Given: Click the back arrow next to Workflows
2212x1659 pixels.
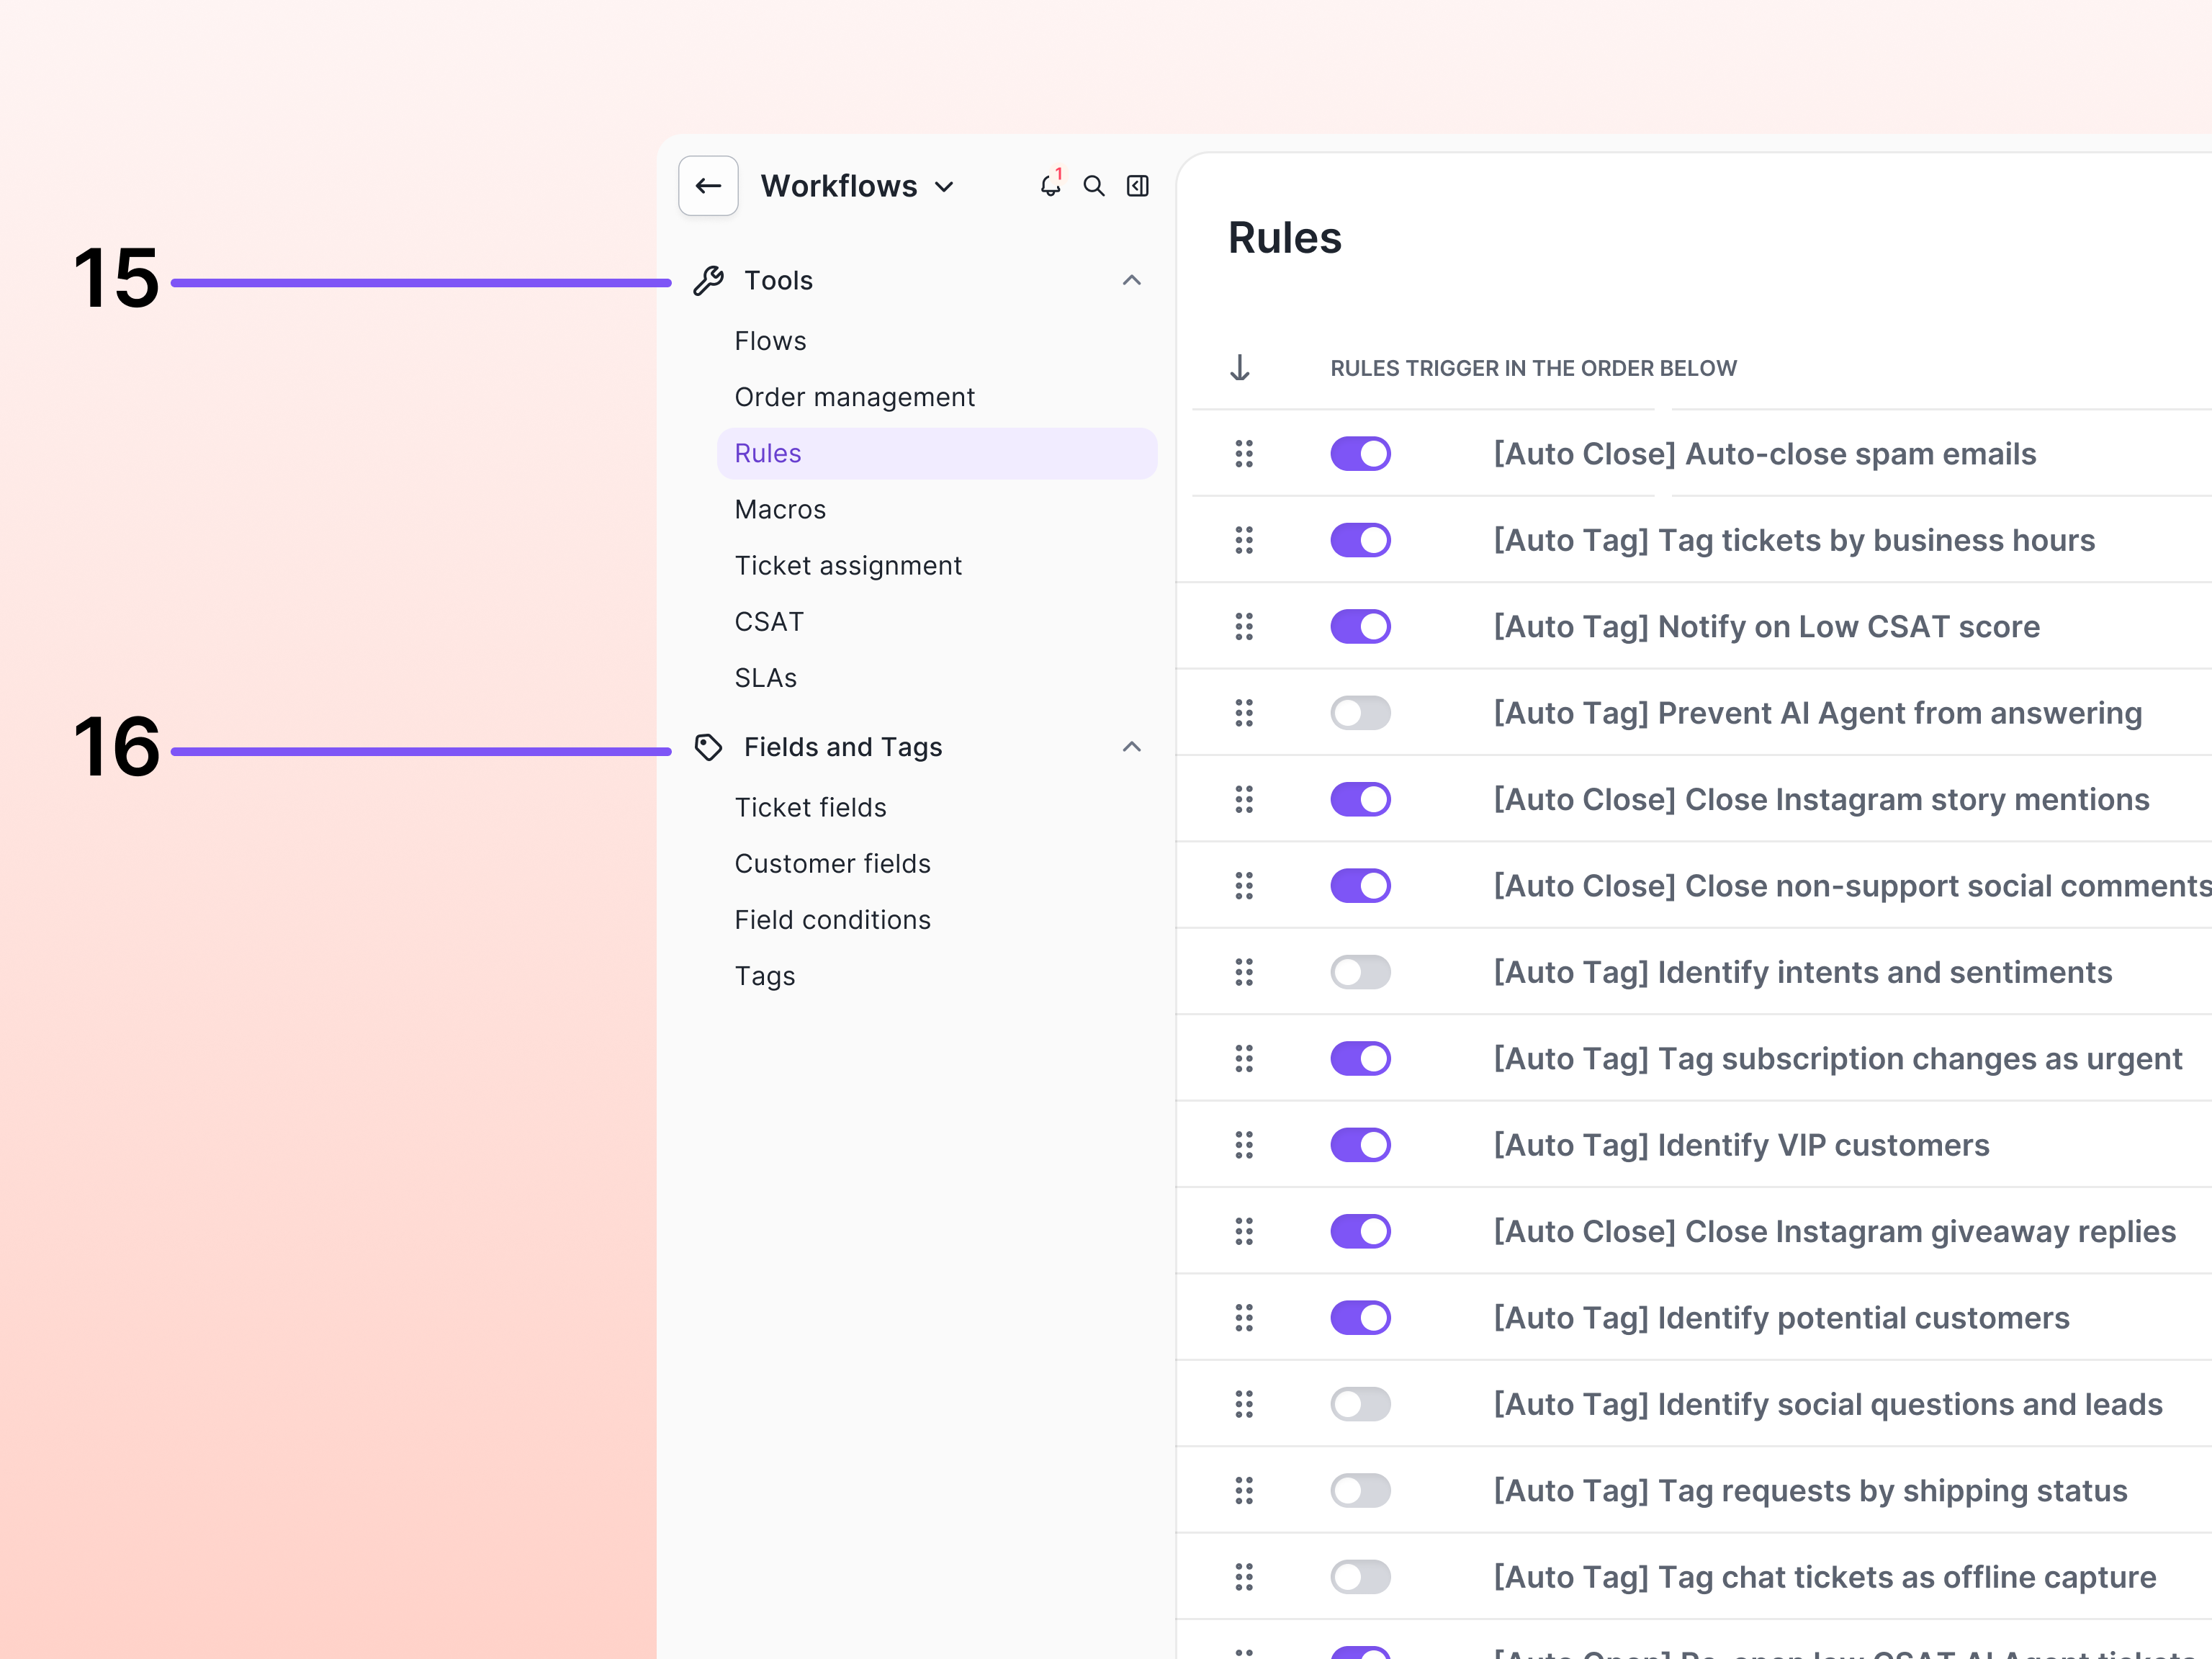Looking at the screenshot, I should point(708,186).
